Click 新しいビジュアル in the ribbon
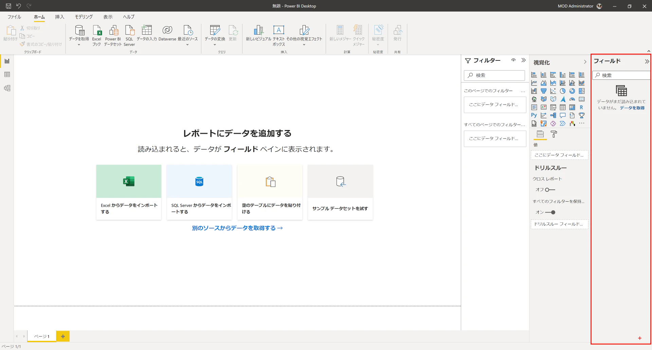This screenshot has width=652, height=350. [x=258, y=33]
